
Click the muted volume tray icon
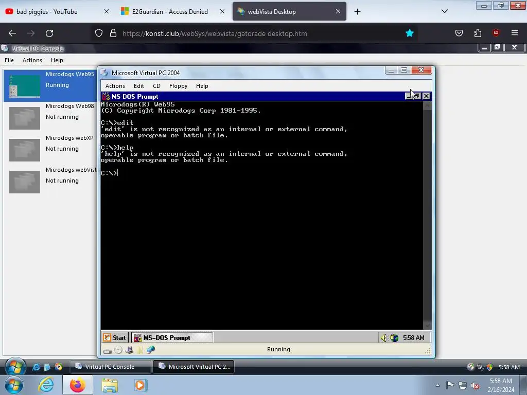click(x=475, y=385)
